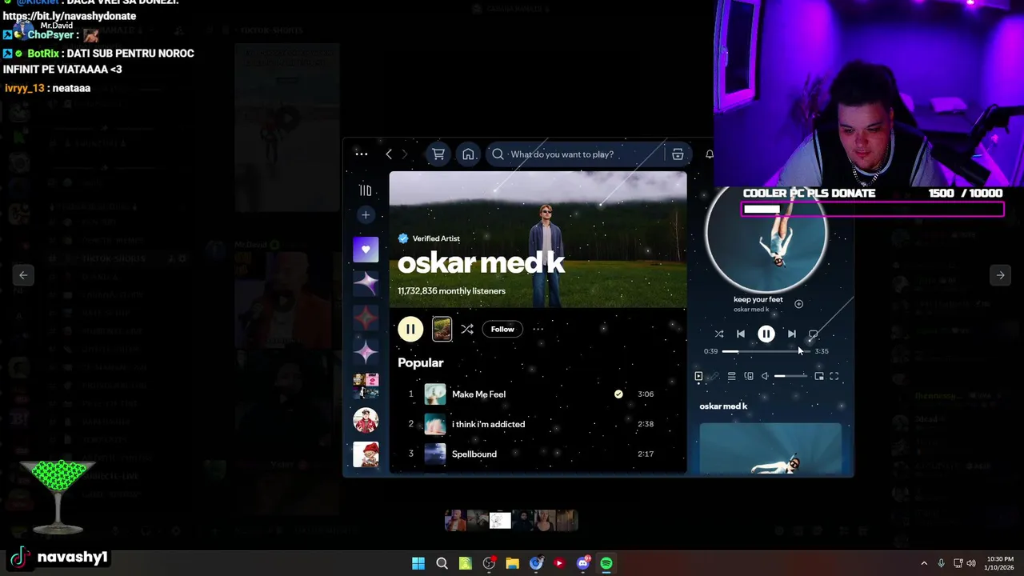Open more options for the artist

pyautogui.click(x=538, y=329)
